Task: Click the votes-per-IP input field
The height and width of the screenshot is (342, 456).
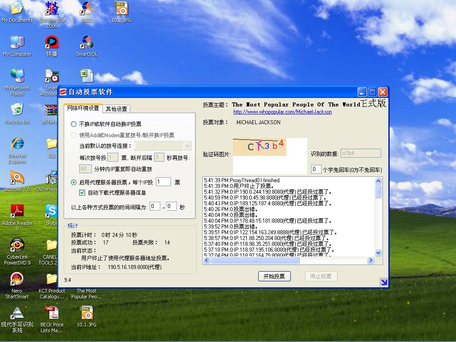Action: pyautogui.click(x=163, y=182)
